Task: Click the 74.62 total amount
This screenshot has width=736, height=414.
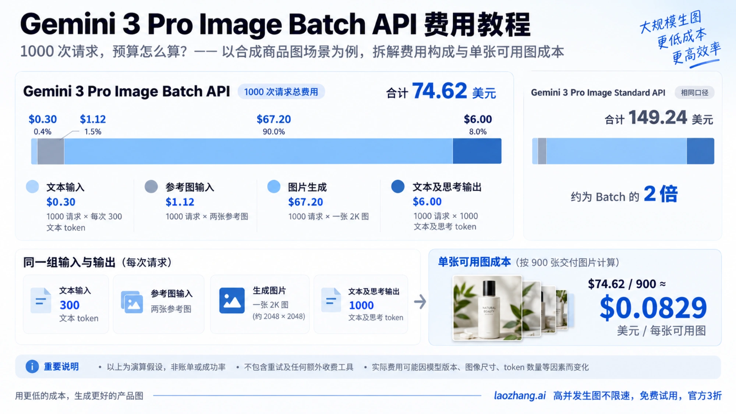Action: click(439, 91)
